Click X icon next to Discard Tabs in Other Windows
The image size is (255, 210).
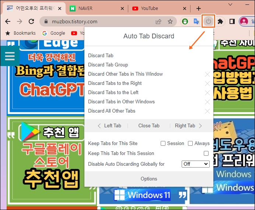(207, 102)
